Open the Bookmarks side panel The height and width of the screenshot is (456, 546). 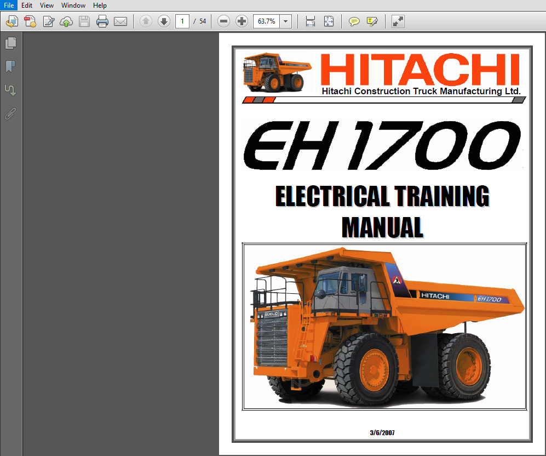(x=10, y=66)
